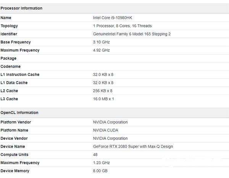Click the Base Frequency 3.10 GHz value

click(102, 42)
